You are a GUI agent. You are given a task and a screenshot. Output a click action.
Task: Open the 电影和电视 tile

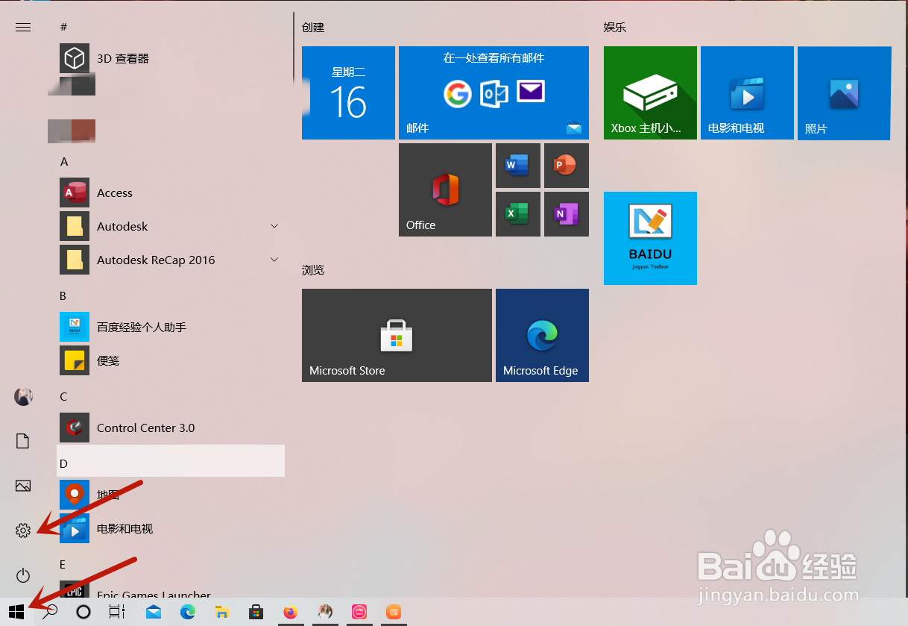(x=747, y=93)
